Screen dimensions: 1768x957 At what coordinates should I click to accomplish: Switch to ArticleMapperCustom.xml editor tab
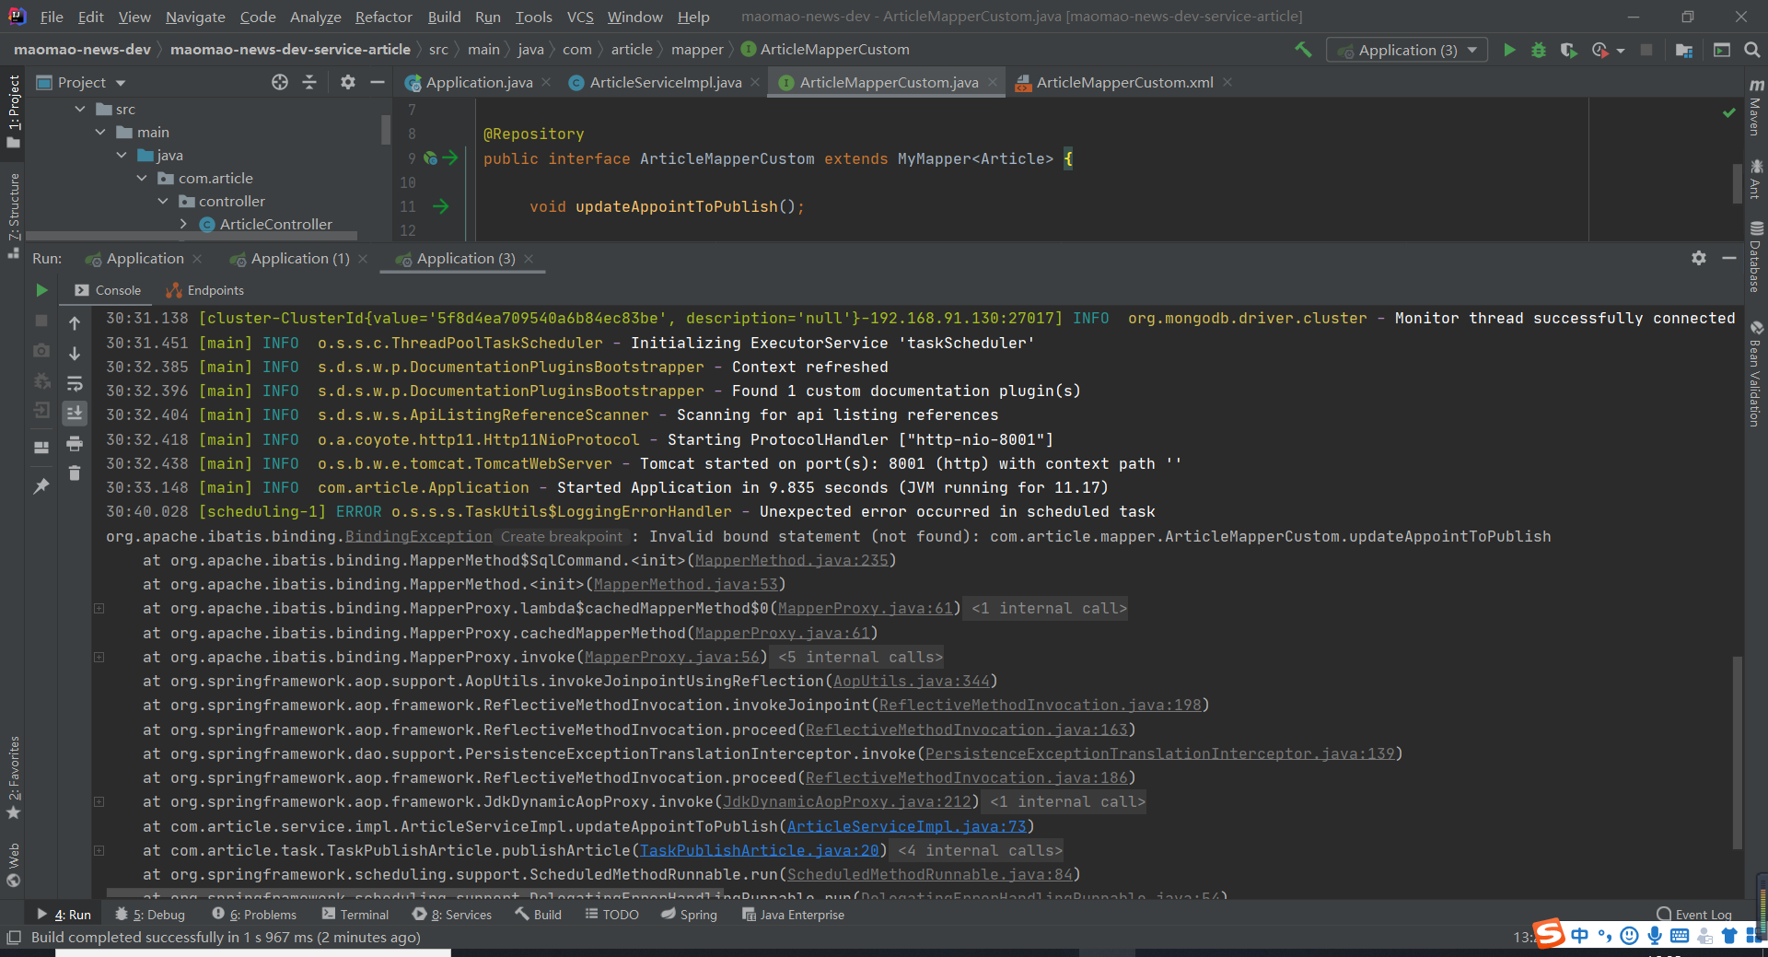click(1123, 82)
